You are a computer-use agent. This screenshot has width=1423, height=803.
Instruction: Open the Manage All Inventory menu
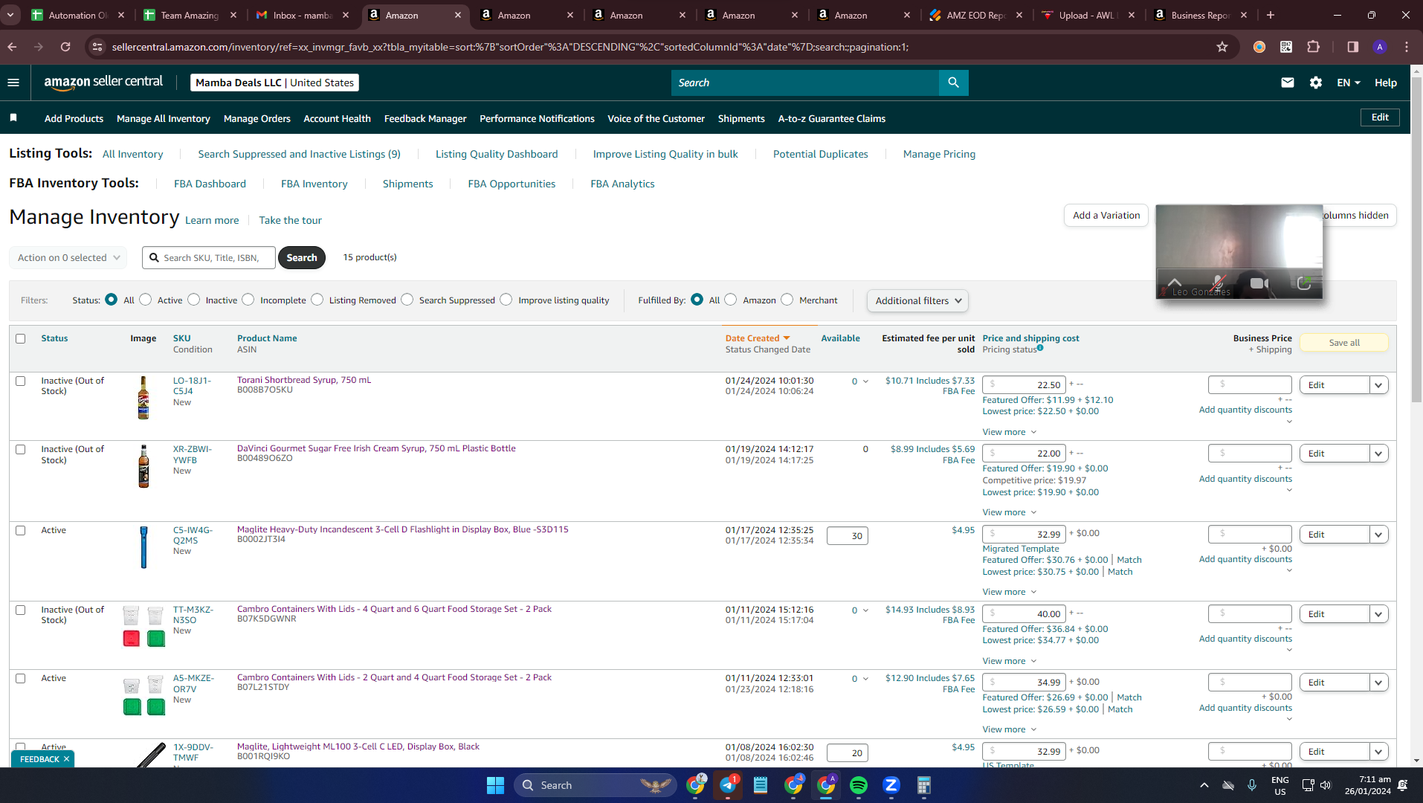pos(164,118)
